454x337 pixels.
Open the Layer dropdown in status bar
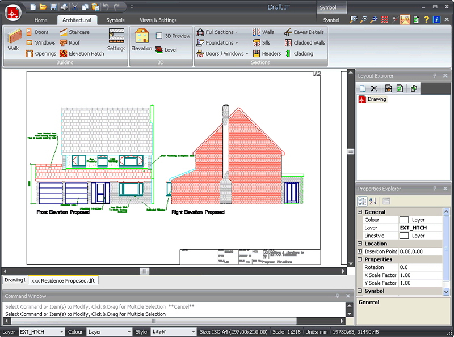41,332
